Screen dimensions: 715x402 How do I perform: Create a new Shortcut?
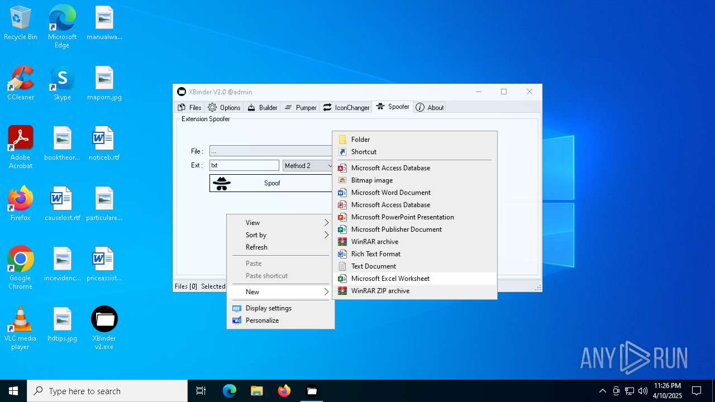[414, 151]
